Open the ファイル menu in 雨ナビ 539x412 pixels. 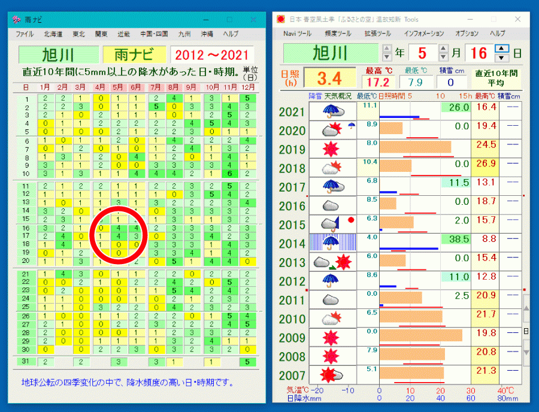(x=25, y=34)
